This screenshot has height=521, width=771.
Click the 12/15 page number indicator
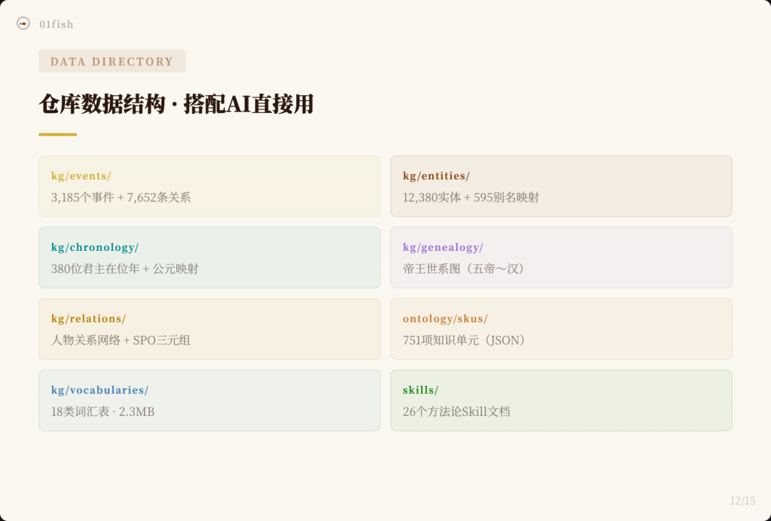pos(742,501)
